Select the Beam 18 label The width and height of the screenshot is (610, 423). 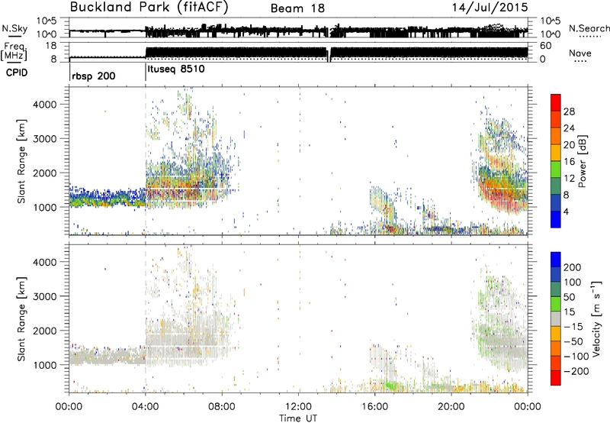[297, 8]
